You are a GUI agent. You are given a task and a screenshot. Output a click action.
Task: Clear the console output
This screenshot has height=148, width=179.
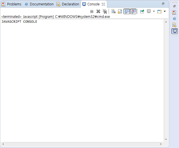tap(113, 11)
